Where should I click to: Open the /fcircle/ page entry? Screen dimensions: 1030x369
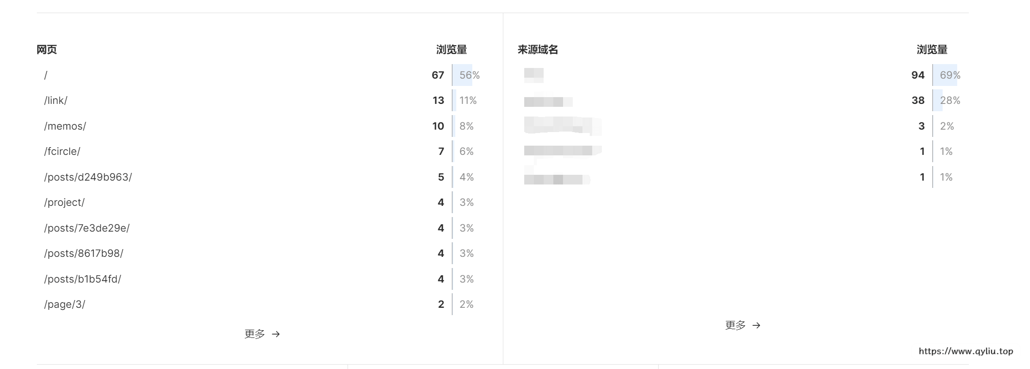click(62, 151)
